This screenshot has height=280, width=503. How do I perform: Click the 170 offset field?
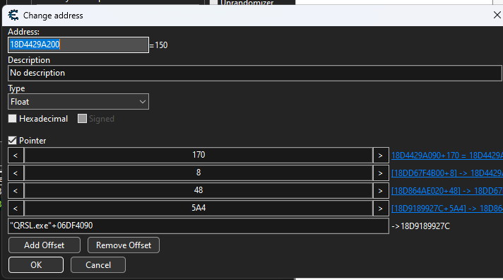199,156
